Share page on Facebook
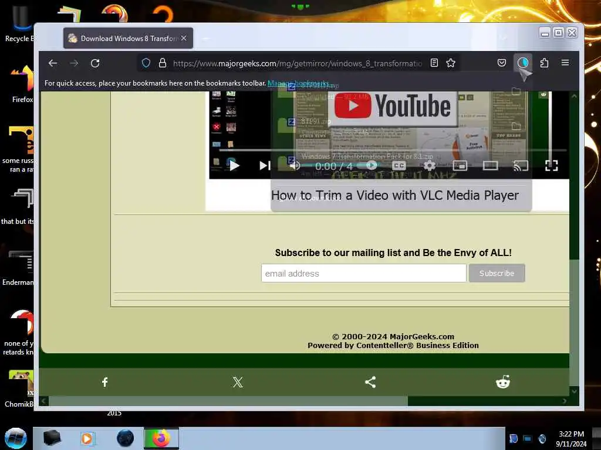Viewport: 601px width, 450px height. point(104,382)
